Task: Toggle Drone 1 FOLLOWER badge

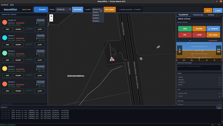Action: pyautogui.click(x=40, y=36)
